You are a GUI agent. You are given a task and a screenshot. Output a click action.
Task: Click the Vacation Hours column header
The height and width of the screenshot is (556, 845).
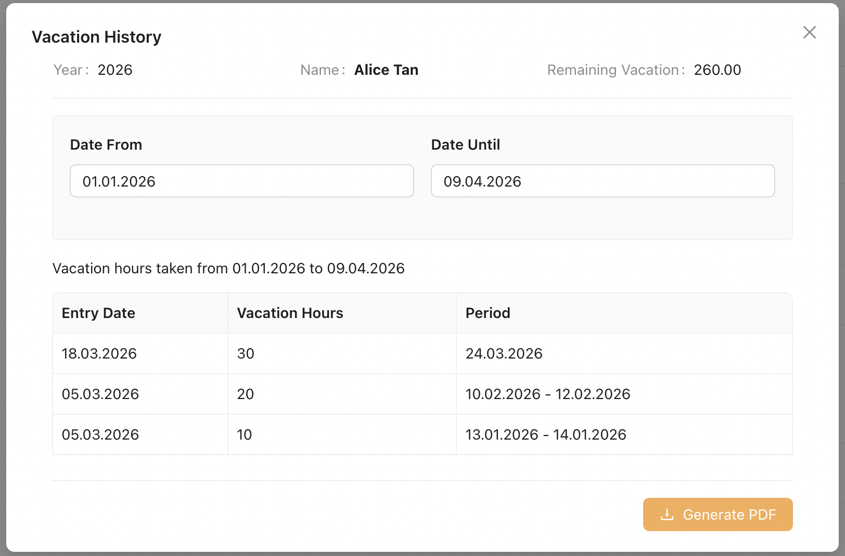point(290,313)
